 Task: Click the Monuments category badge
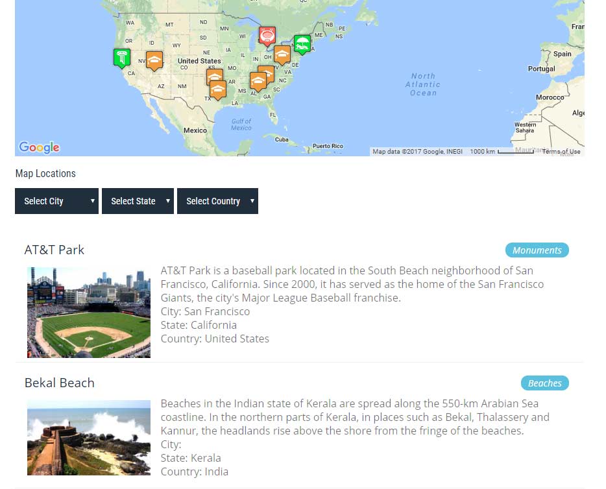[537, 250]
